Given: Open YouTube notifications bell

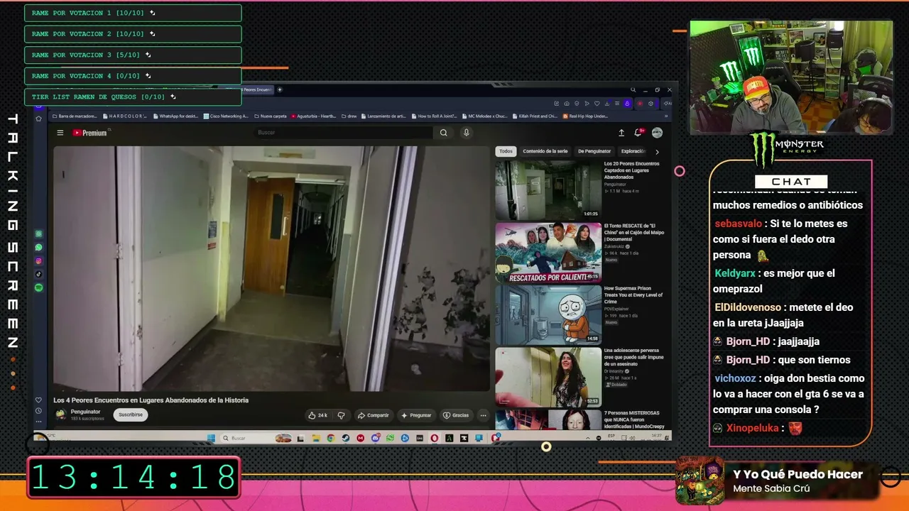Looking at the screenshot, I should [638, 133].
